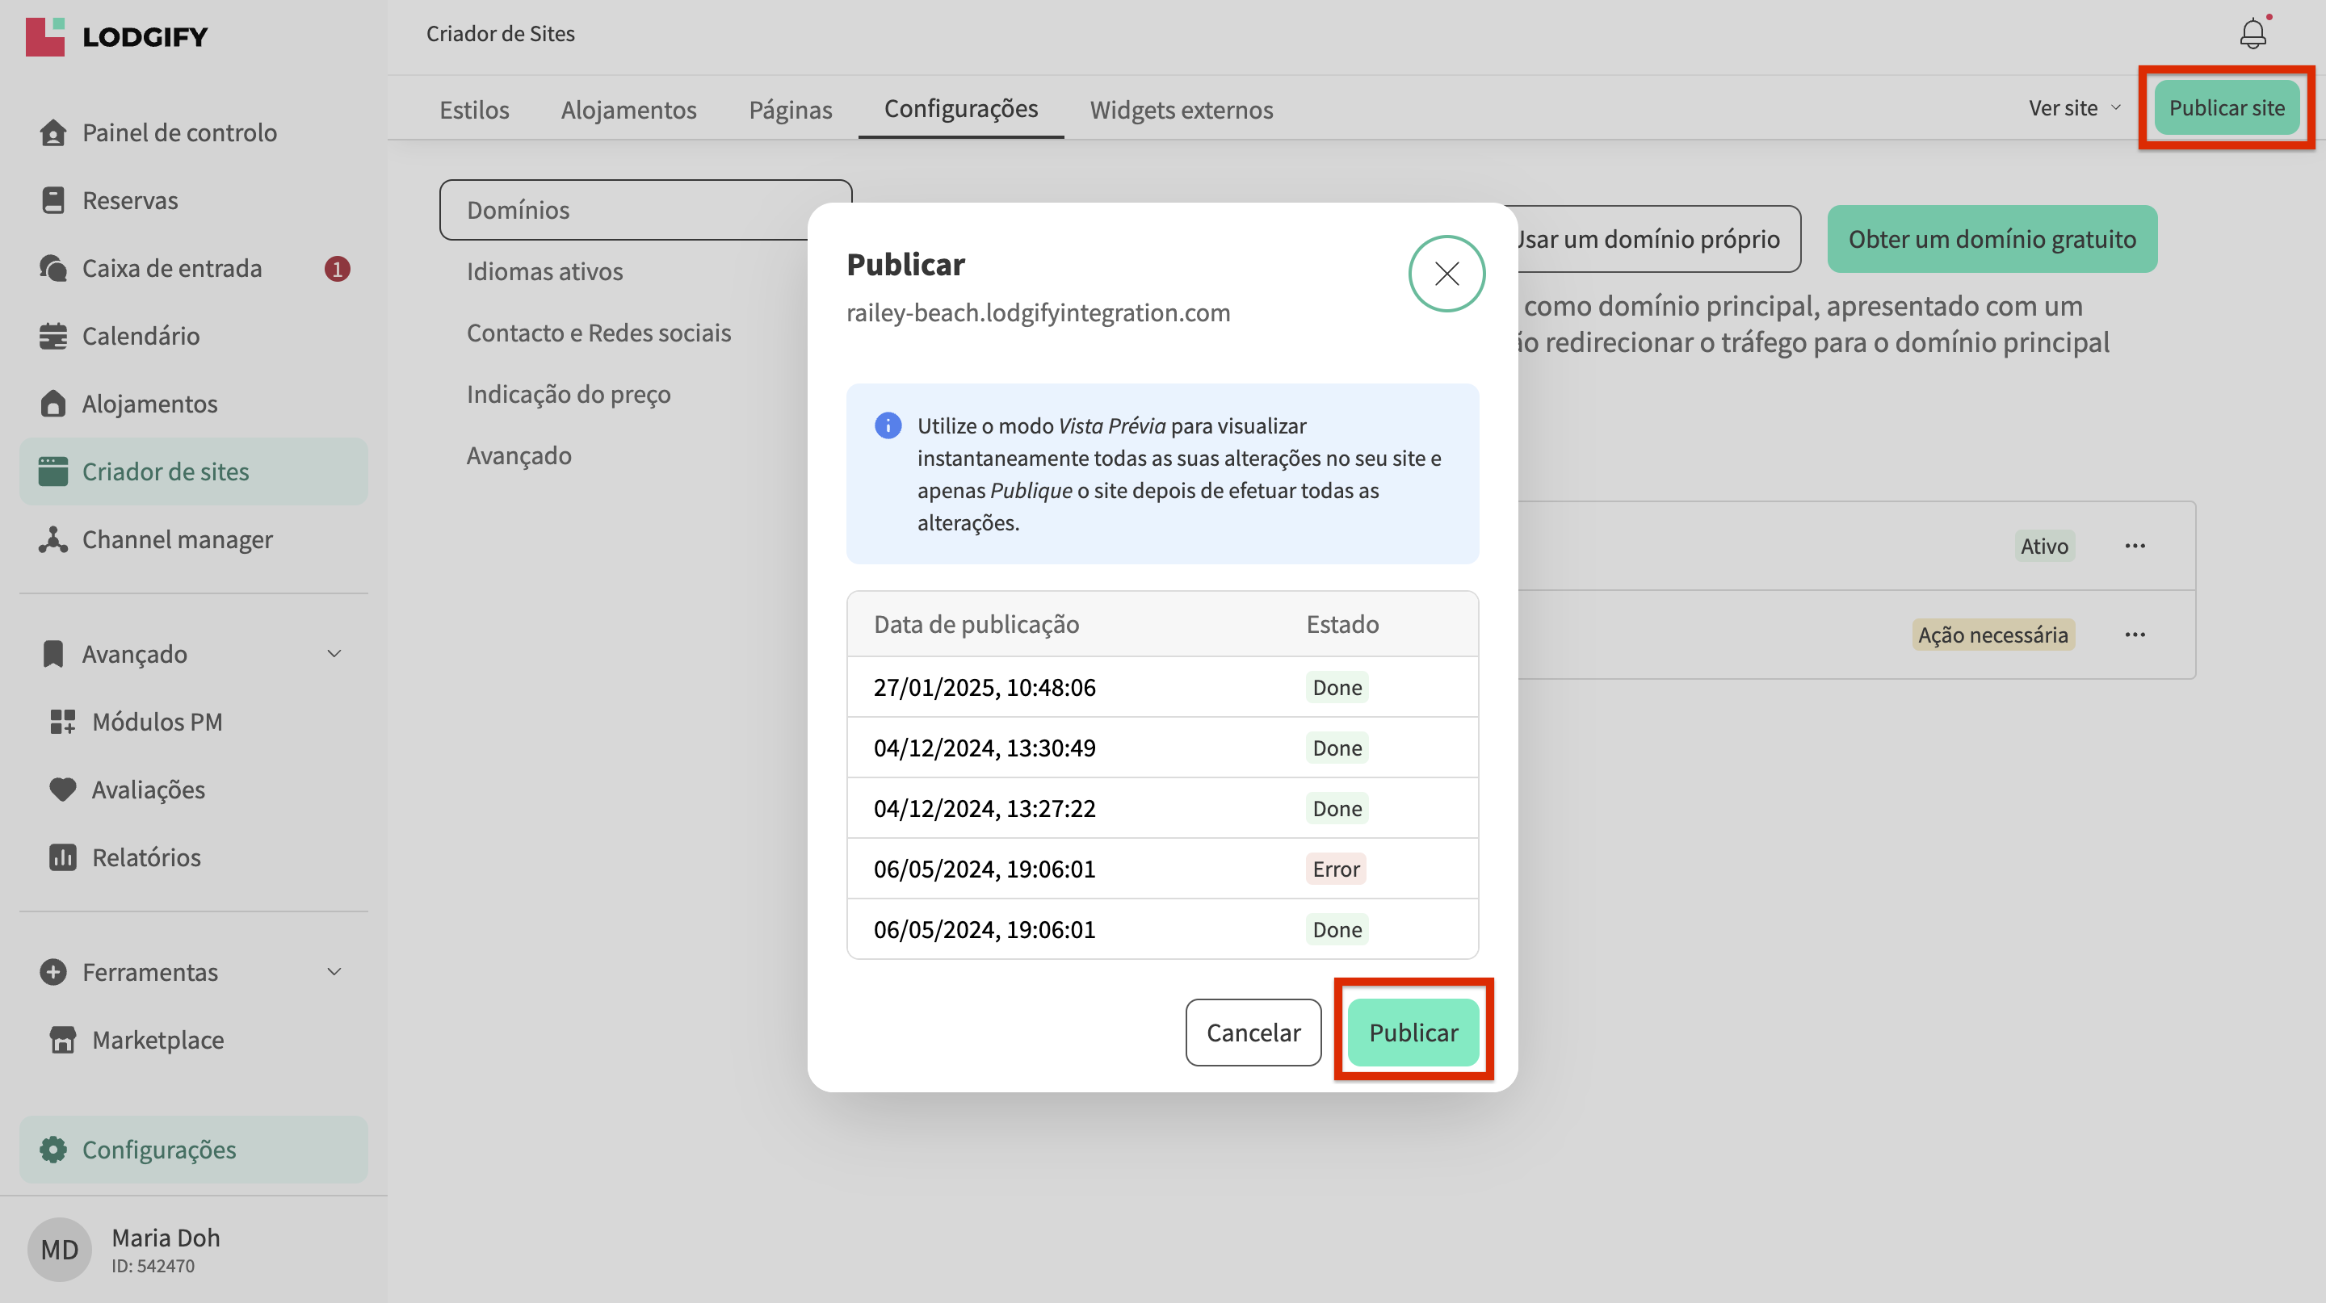Click the Maria Doh user profile
The image size is (2326, 1303).
click(166, 1250)
